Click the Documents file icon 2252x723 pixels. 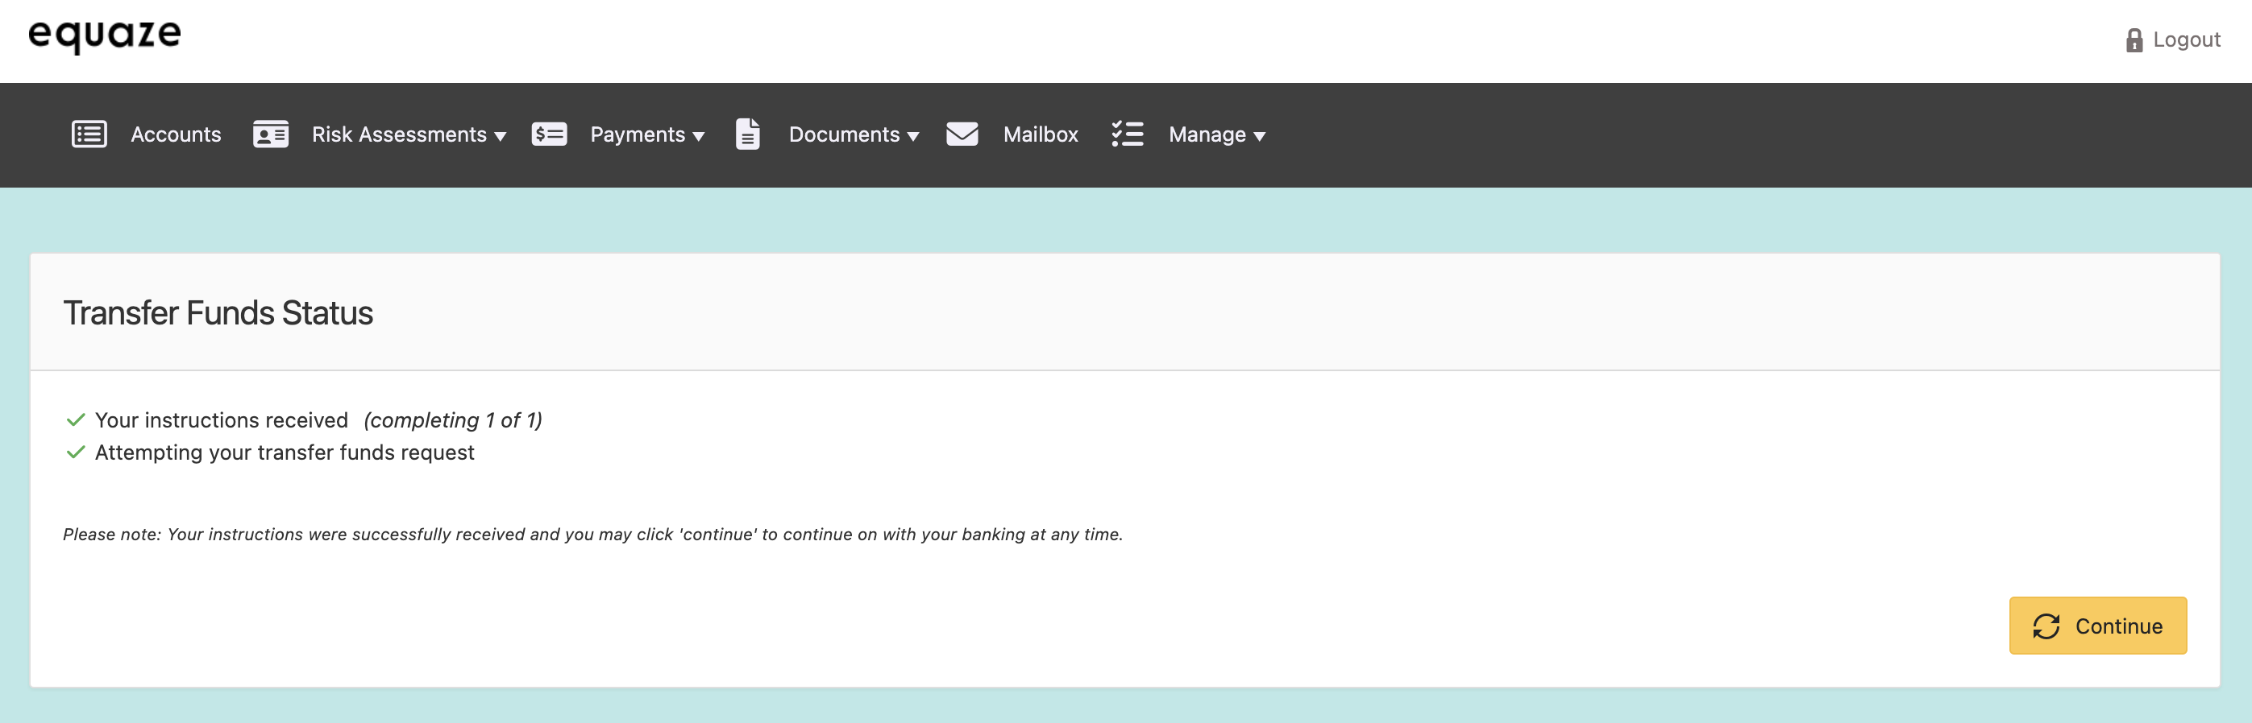[x=747, y=134]
